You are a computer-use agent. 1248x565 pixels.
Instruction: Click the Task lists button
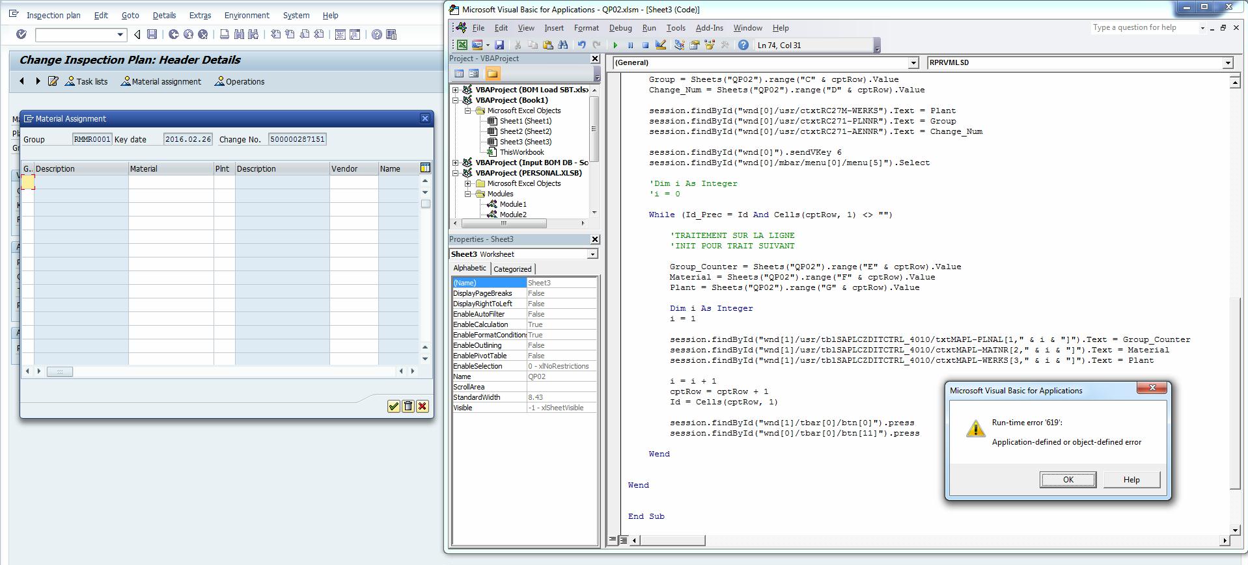87,81
